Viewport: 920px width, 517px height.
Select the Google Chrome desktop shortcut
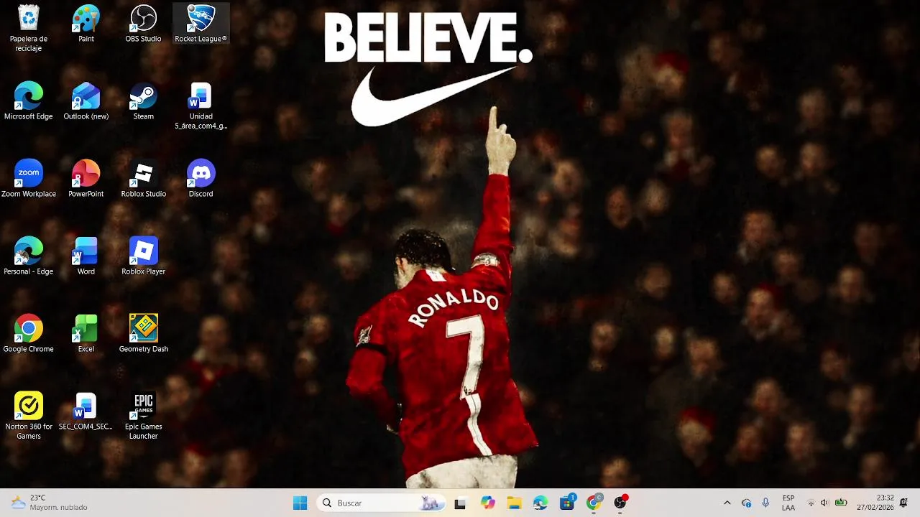tap(29, 334)
